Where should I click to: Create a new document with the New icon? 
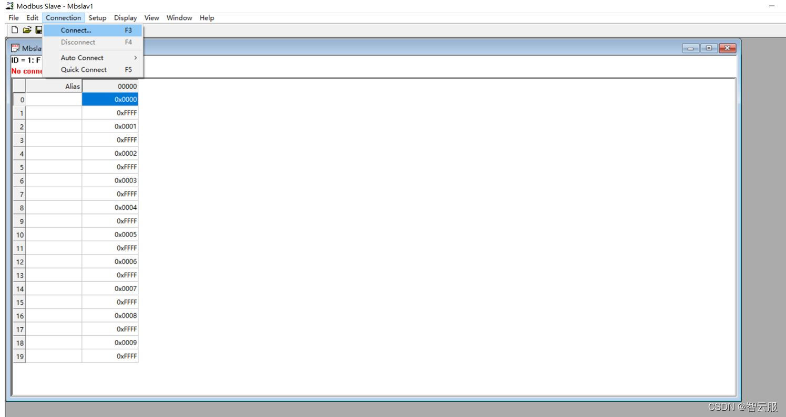click(x=15, y=30)
